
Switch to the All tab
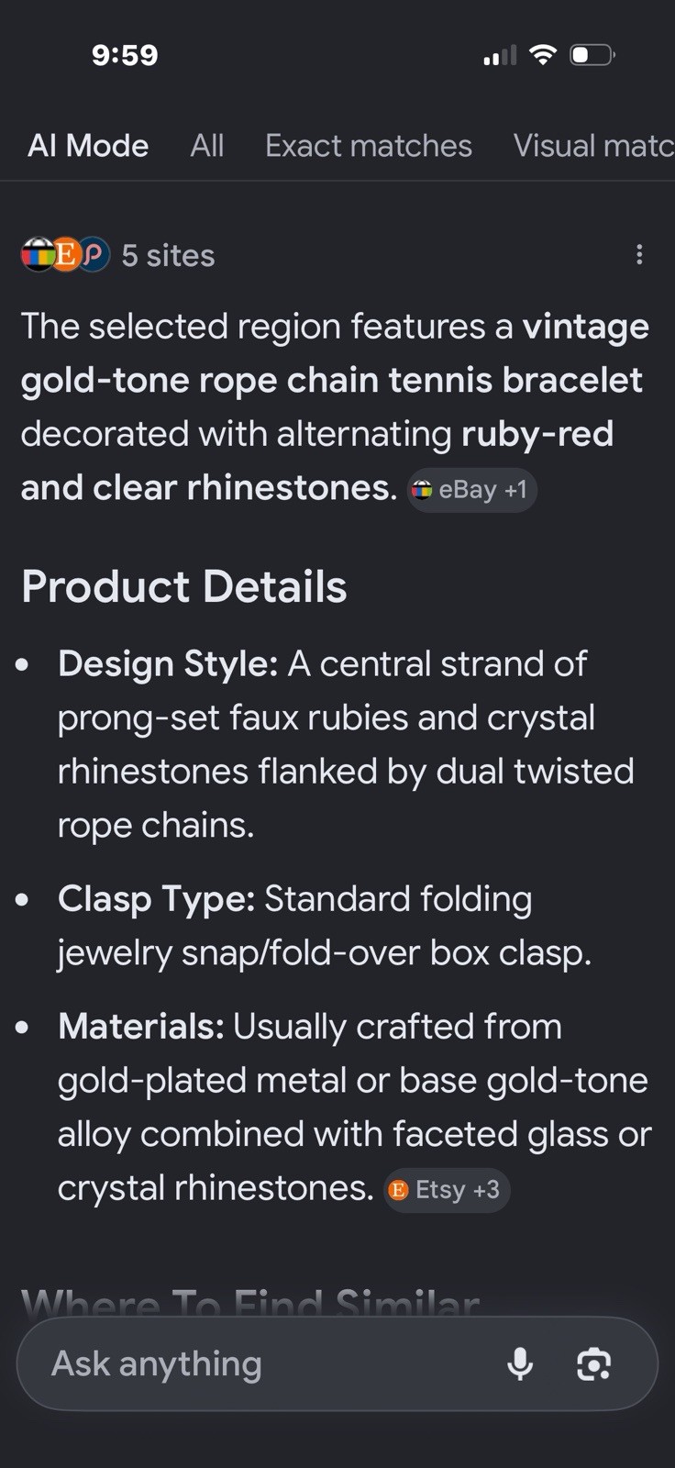(x=207, y=146)
